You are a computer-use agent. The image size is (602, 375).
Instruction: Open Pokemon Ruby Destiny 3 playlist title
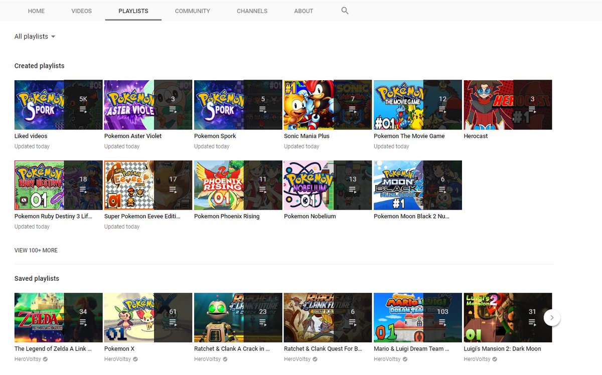click(54, 216)
